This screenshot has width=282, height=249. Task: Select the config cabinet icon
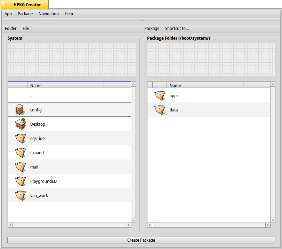(x=20, y=110)
